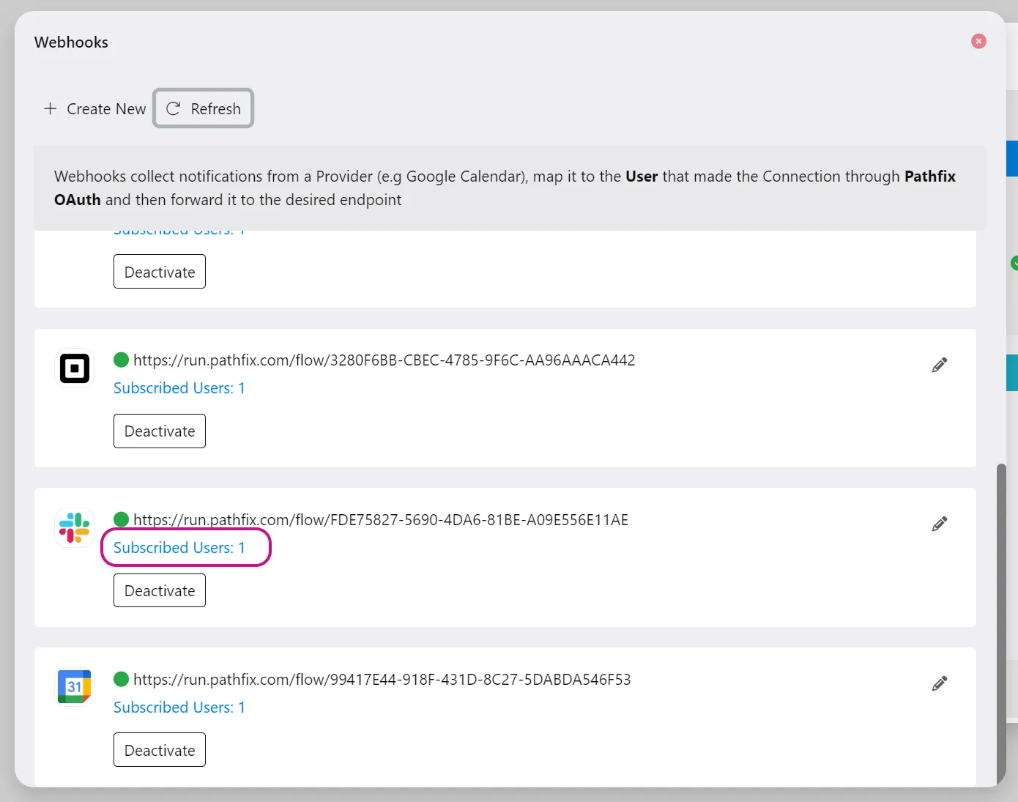Open Subscribed Users for Square webhook
The height and width of the screenshot is (802, 1018).
click(x=179, y=388)
